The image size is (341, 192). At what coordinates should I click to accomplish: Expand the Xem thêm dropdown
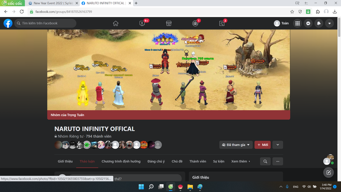[240, 161]
